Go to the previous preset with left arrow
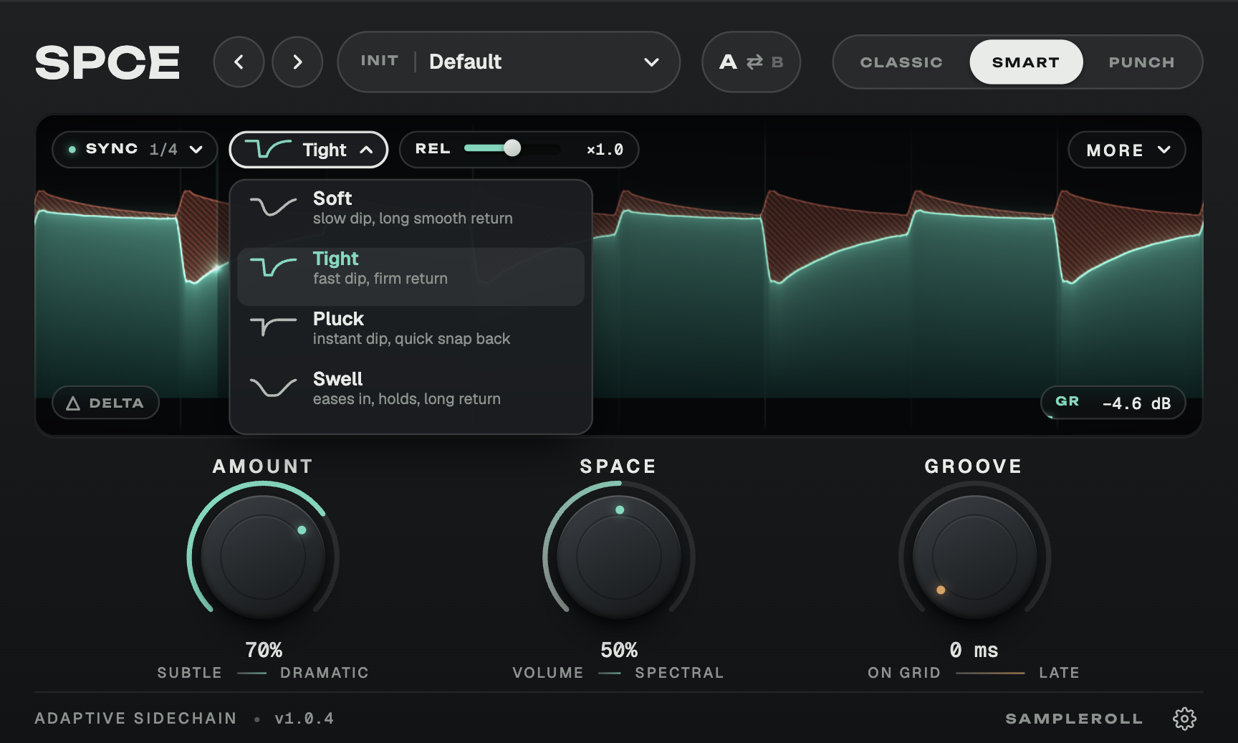 [239, 62]
